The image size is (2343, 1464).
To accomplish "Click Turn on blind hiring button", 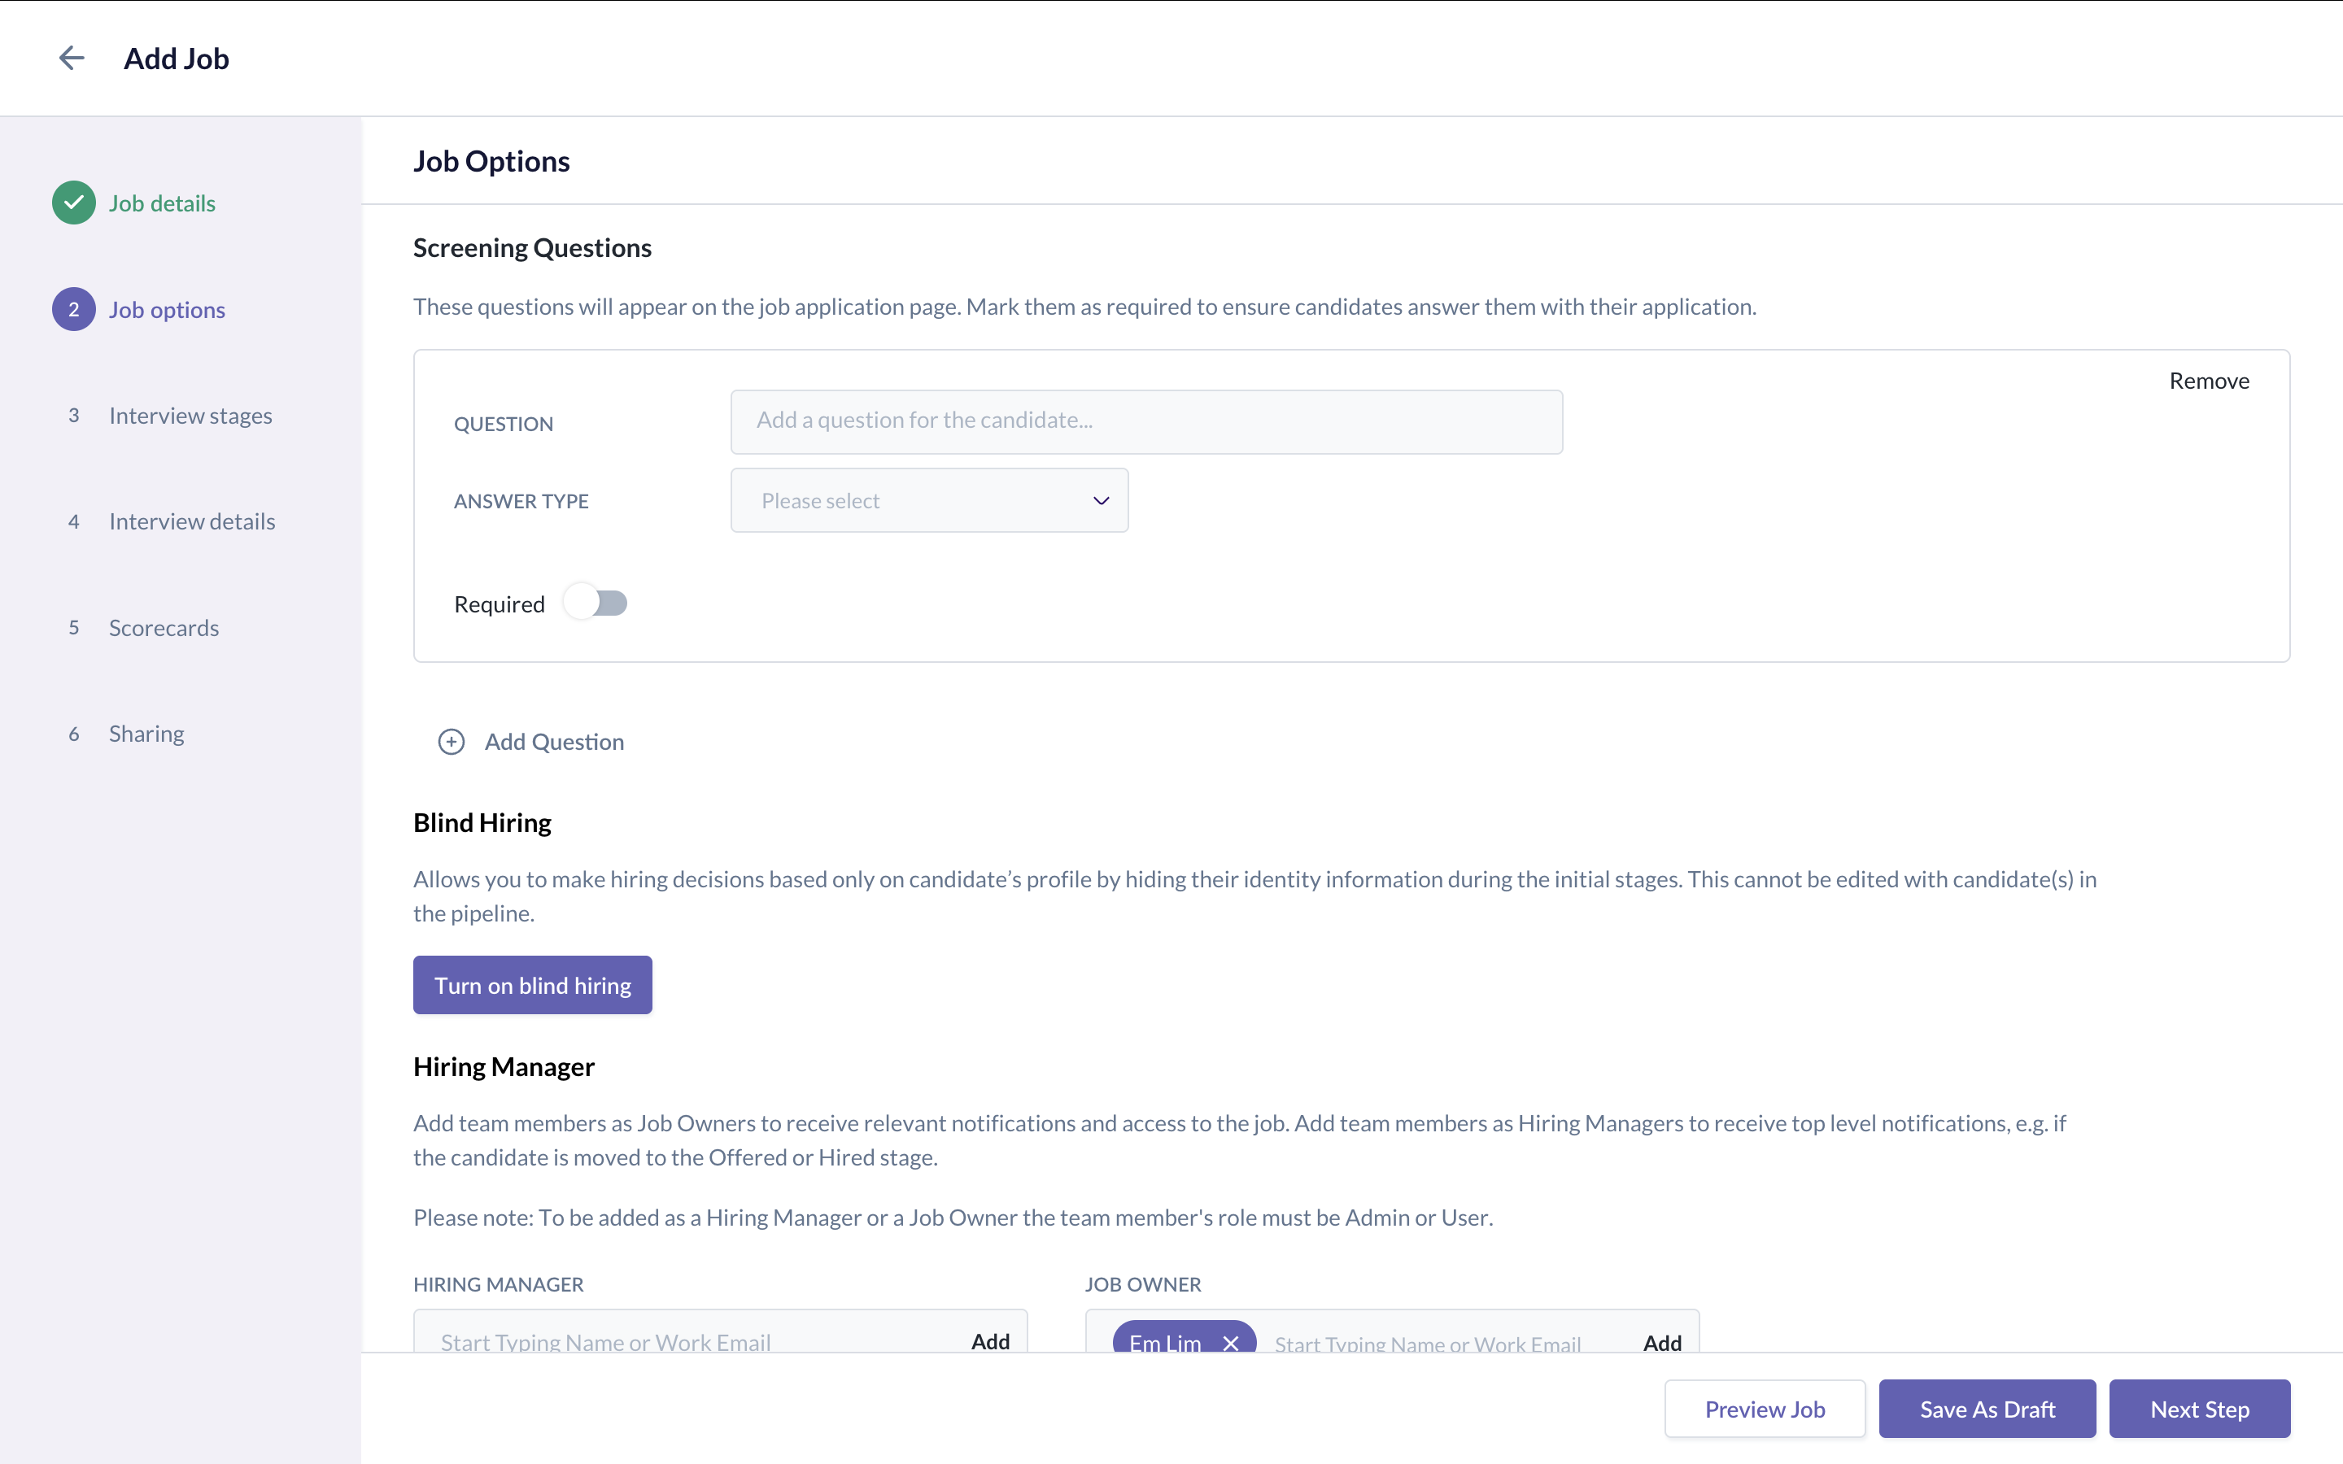I will [533, 985].
